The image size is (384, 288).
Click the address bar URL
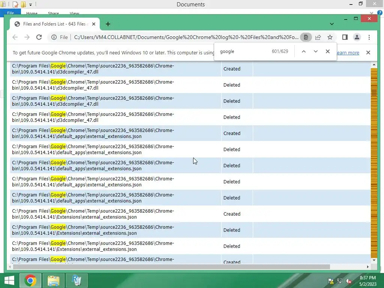coord(186,37)
